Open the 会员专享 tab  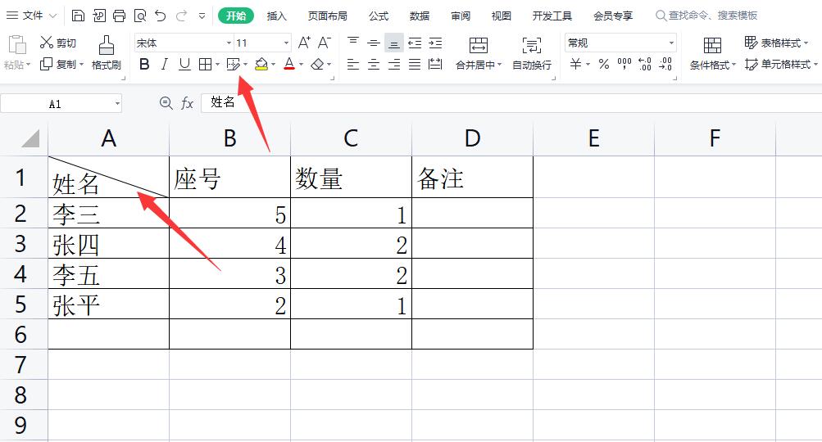[613, 16]
